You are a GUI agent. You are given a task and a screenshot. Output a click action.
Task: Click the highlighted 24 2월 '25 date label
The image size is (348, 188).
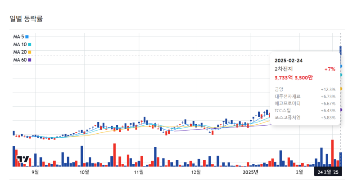click(x=328, y=172)
